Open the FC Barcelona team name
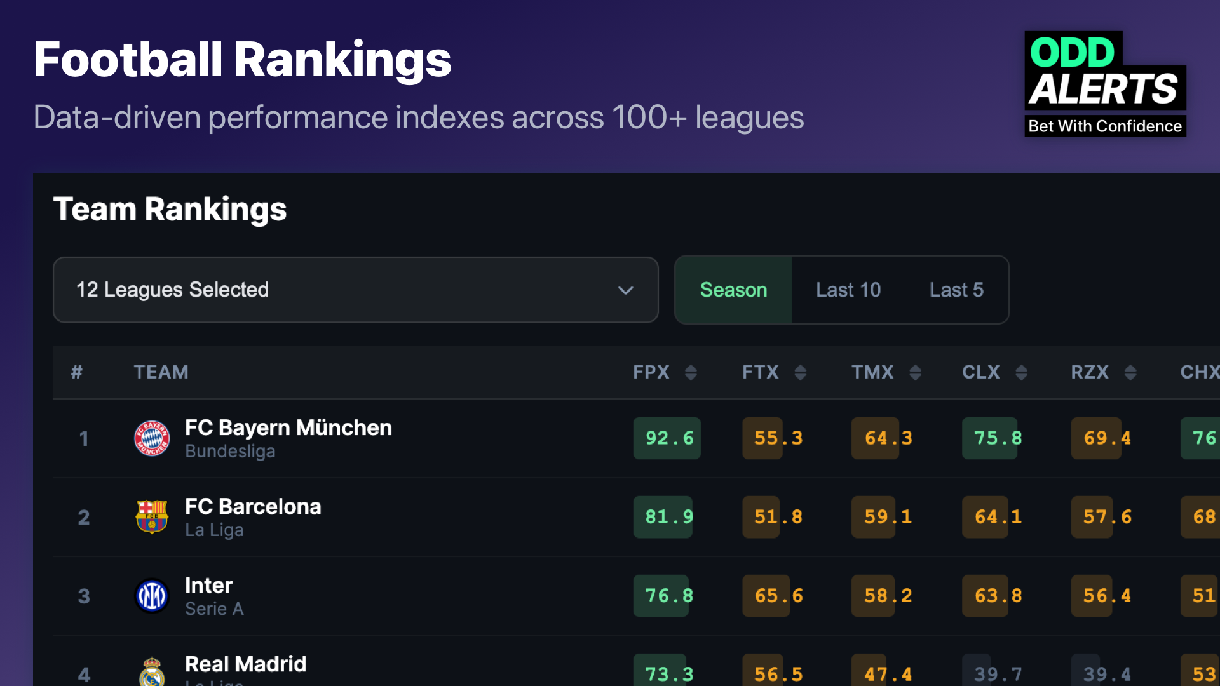 click(253, 506)
